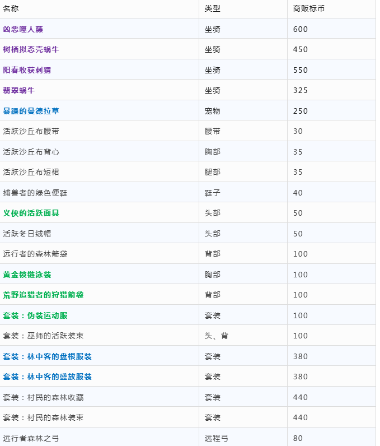Open the 套装：伪装运动服 link

(35, 315)
